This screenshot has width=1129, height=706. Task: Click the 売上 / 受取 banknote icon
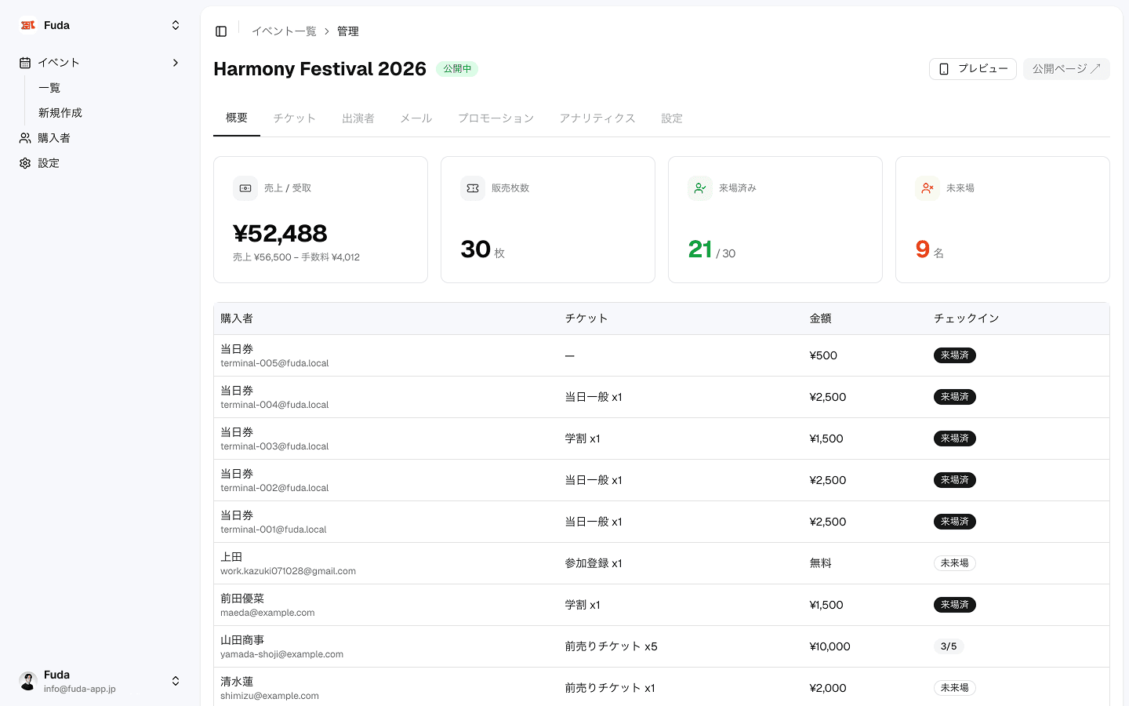click(245, 188)
